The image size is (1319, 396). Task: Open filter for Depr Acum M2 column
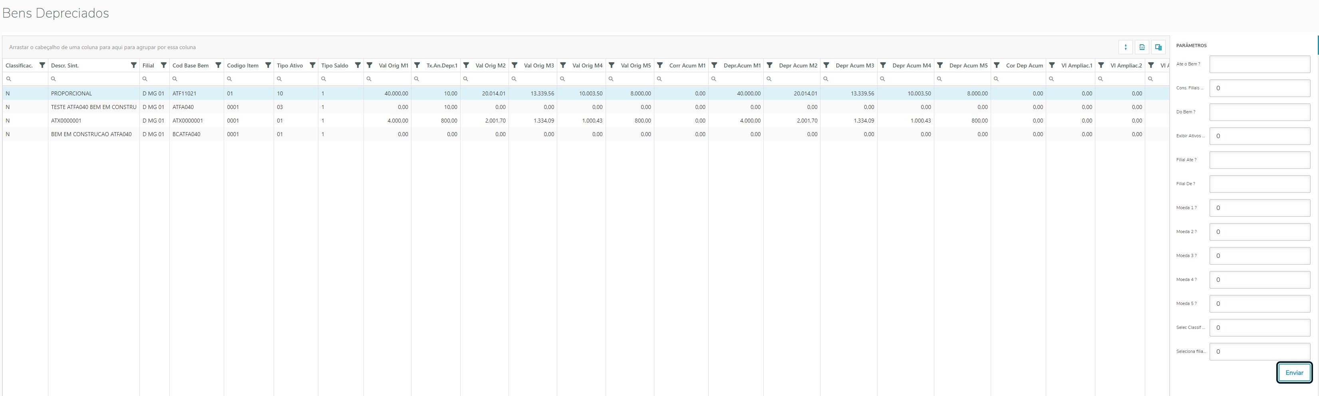coord(769,65)
